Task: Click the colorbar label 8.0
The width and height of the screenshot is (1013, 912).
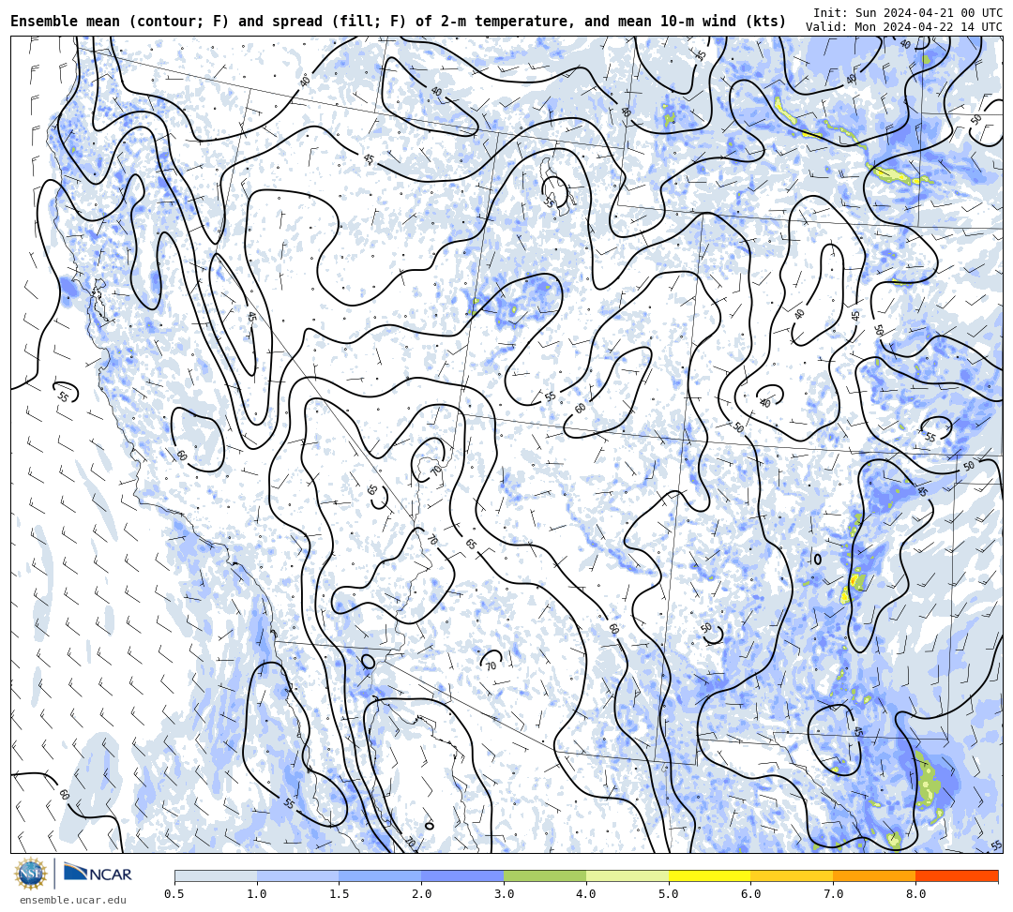Action: [915, 894]
